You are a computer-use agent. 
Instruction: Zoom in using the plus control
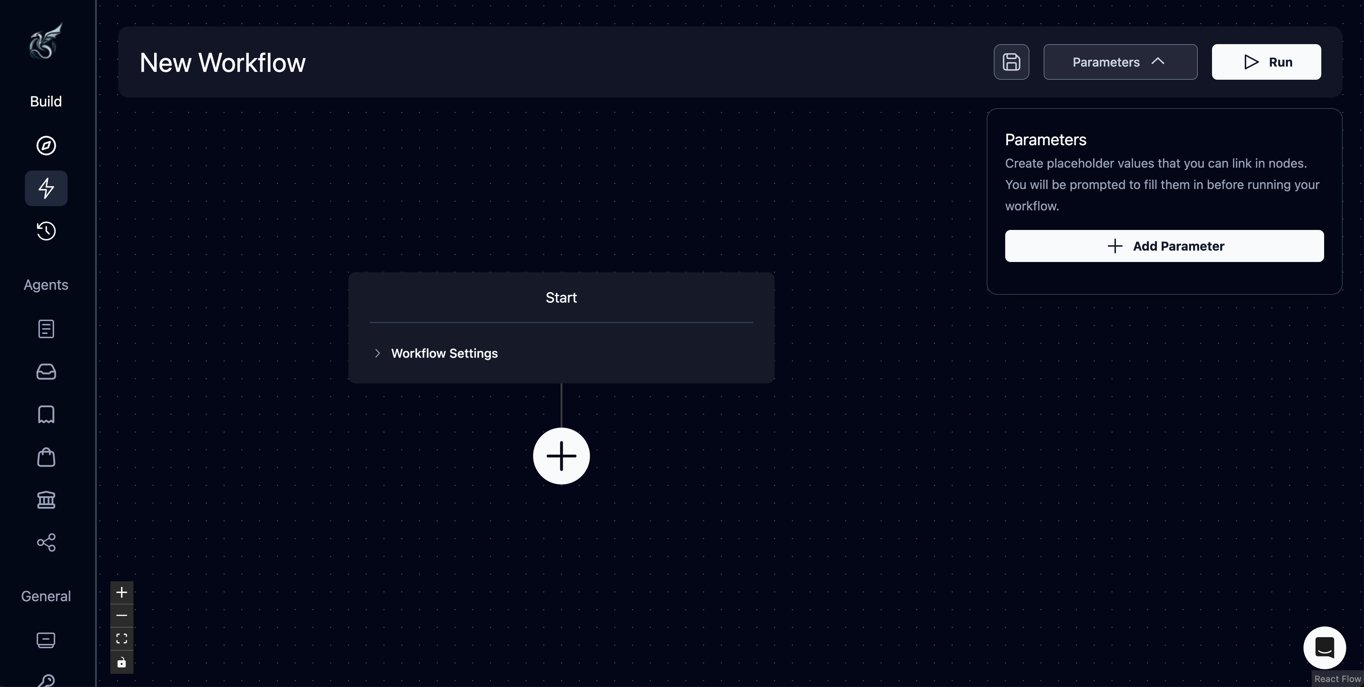pos(121,593)
